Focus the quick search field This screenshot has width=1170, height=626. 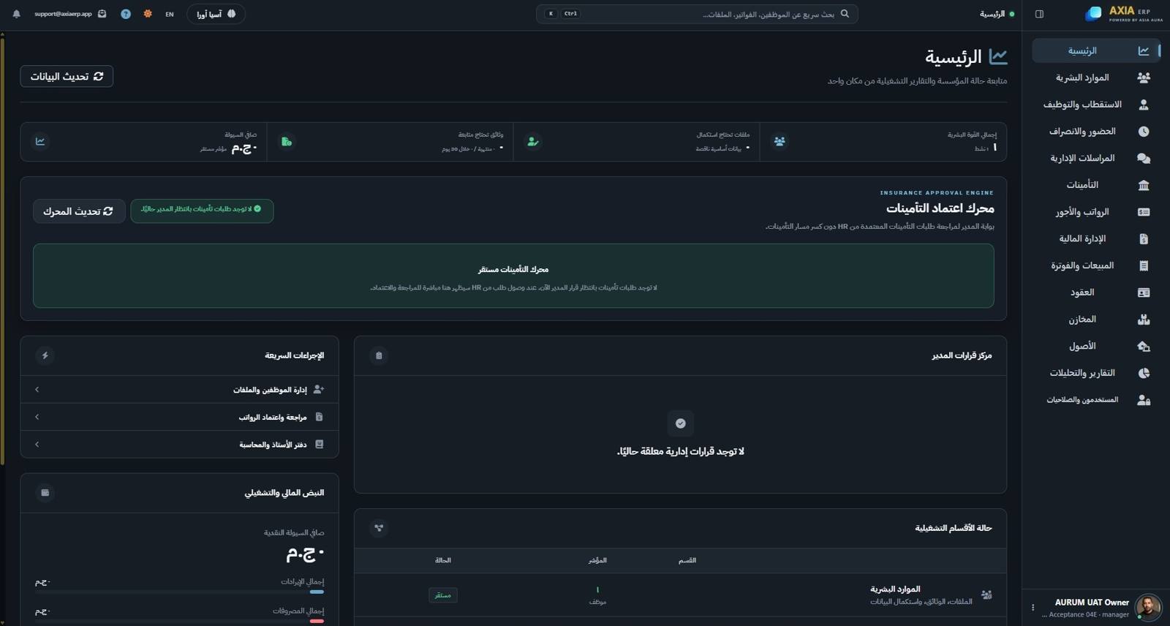697,14
